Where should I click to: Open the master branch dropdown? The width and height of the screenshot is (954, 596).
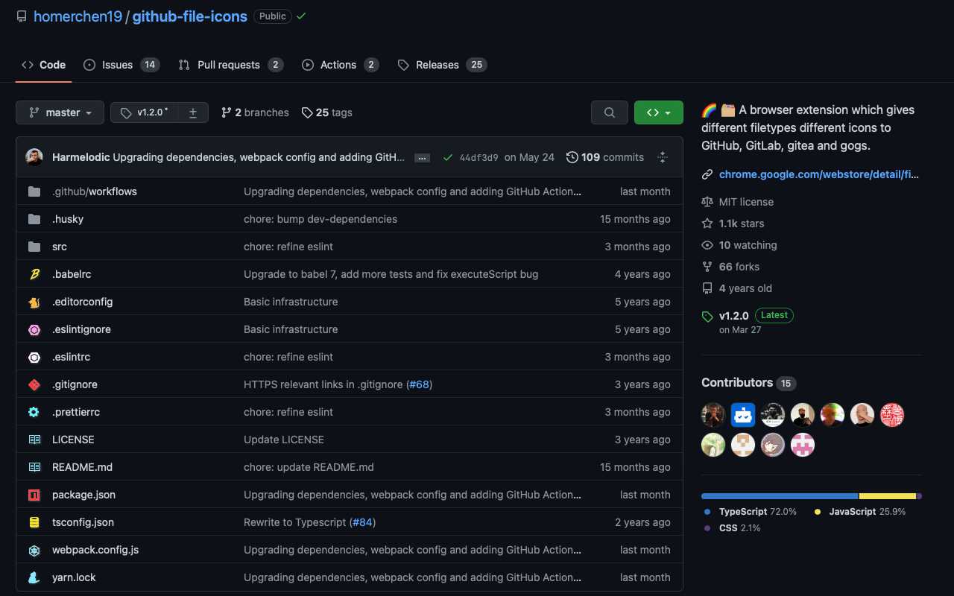60,112
